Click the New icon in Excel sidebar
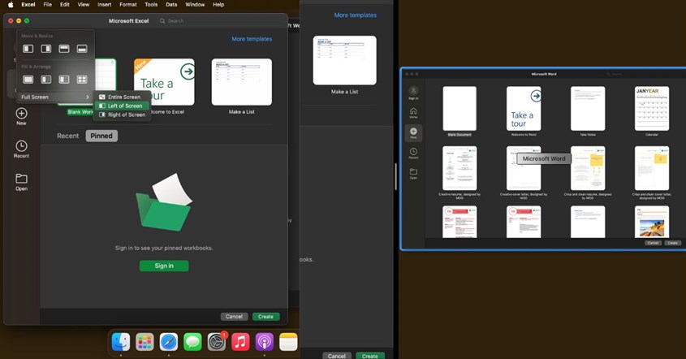The height and width of the screenshot is (359, 686). pyautogui.click(x=21, y=114)
